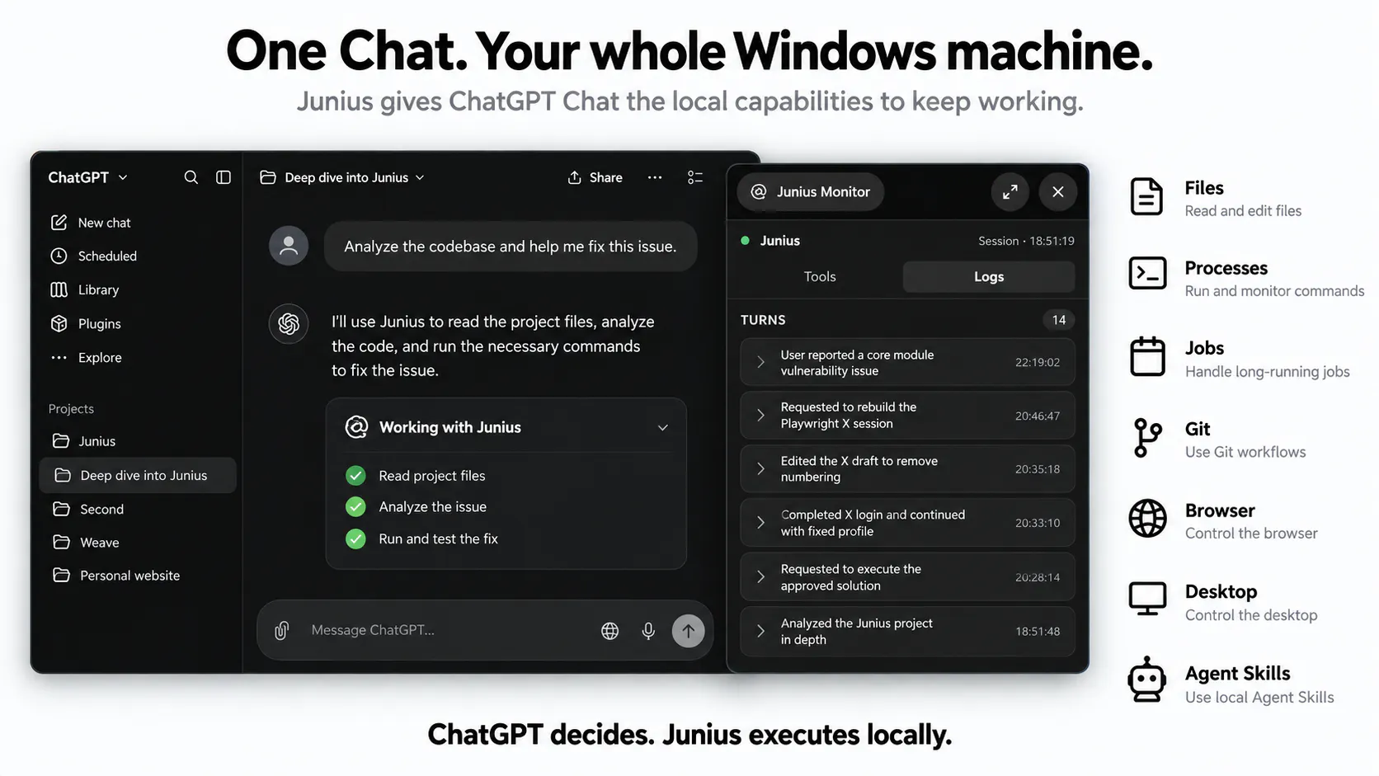Open the Scheduled section
This screenshot has width=1379, height=776.
pos(94,256)
